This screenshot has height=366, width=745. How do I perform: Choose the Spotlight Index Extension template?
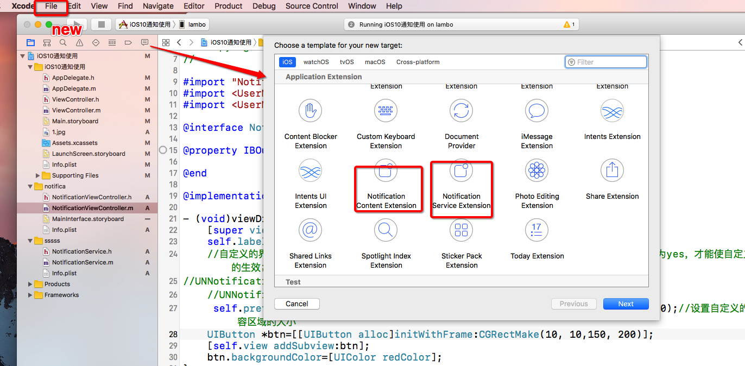tap(386, 244)
